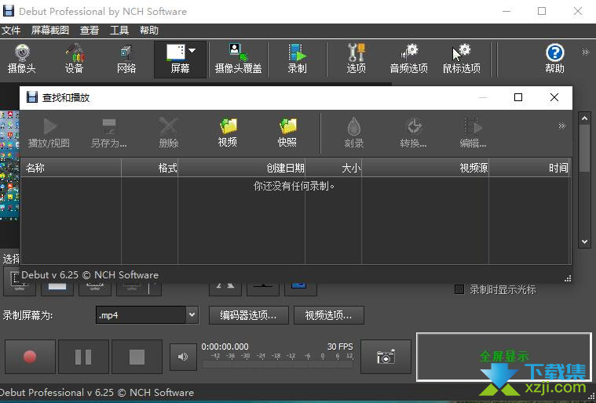Open the 工具 menu
596x403 pixels.
tap(119, 31)
